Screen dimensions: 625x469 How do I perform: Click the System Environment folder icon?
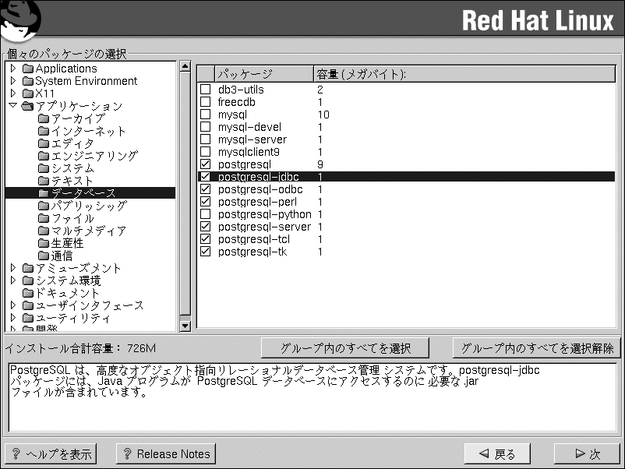click(28, 81)
